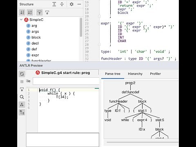196x147 pixels.
Task: Click the fold end marker at line 28
Action: coord(99,45)
